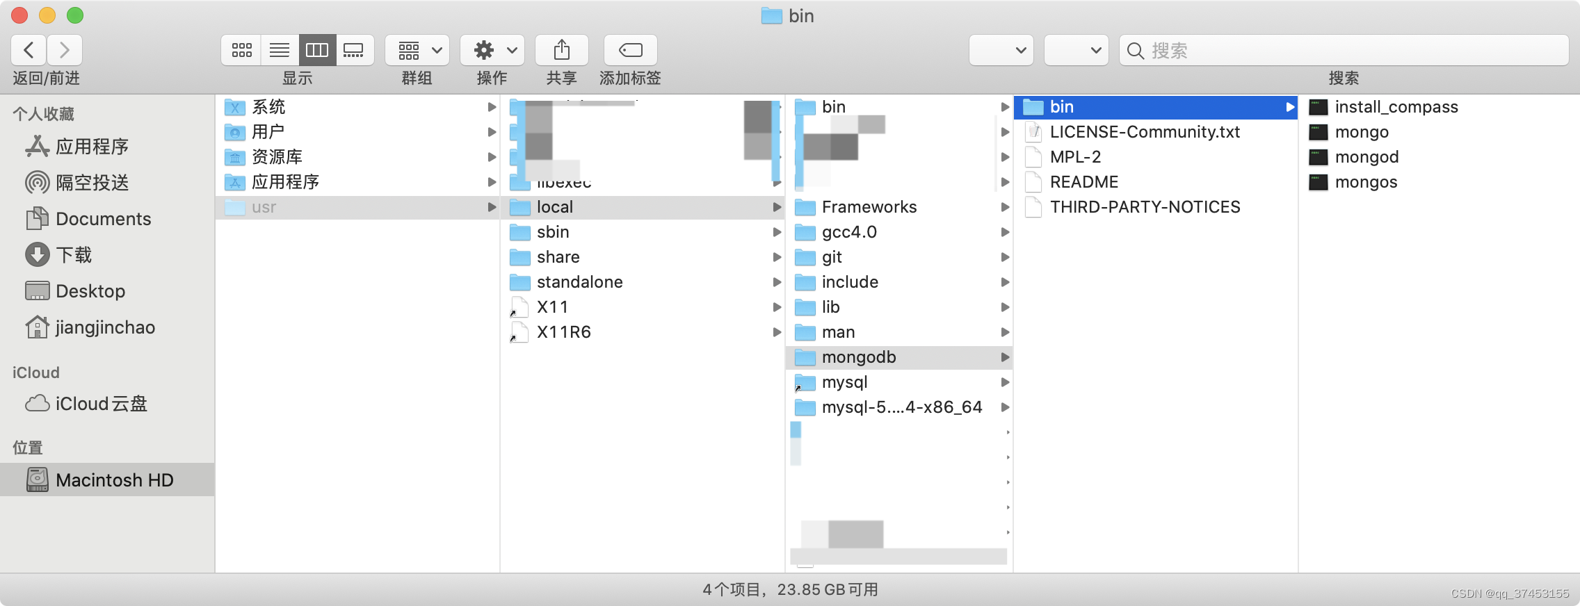Go forward with the right arrow button

click(x=65, y=50)
